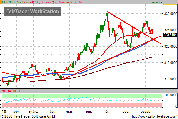Click the pink RSI oversold band
This screenshot has height=119, width=178.
tap(82, 105)
